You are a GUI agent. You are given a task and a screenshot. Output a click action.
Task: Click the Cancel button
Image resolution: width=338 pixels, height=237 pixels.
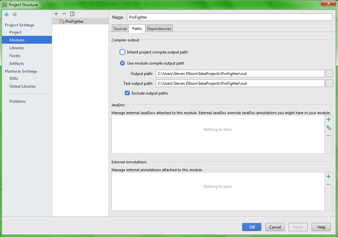coord(275,227)
